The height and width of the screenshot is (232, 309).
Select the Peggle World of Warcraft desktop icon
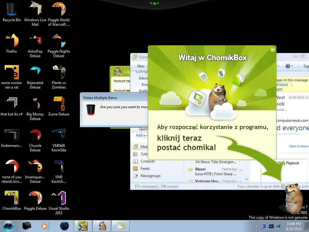tap(59, 13)
